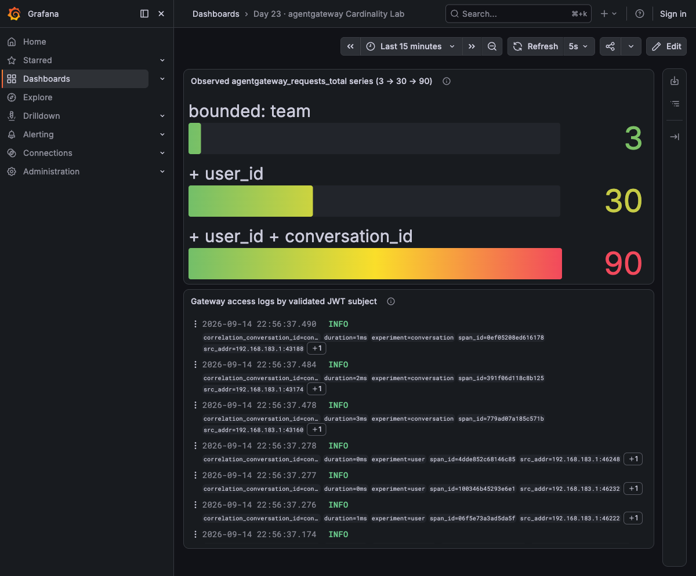Click the Day 23 agentgateway Cardinality Lab breadcrumb
This screenshot has width=696, height=576.
point(329,14)
